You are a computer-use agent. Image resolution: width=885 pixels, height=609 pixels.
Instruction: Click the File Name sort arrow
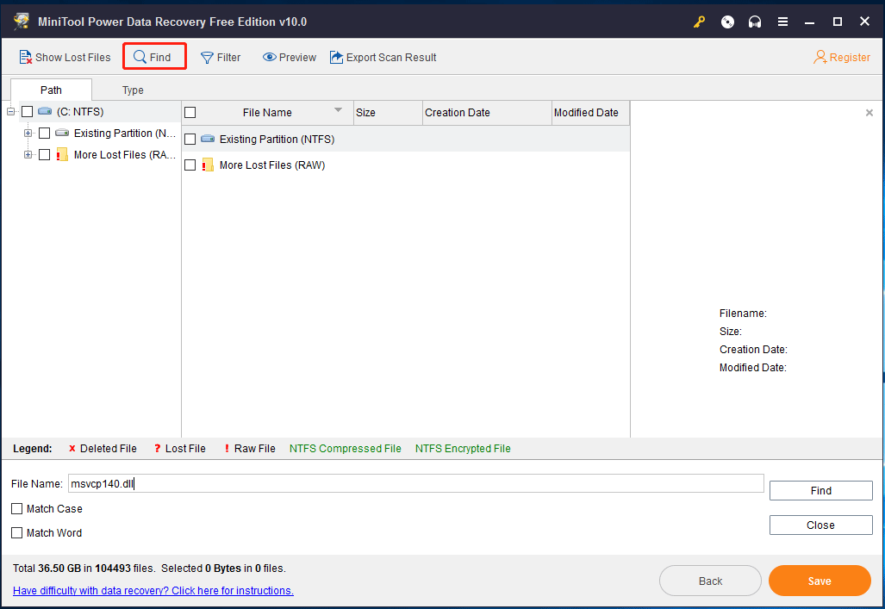click(x=338, y=110)
